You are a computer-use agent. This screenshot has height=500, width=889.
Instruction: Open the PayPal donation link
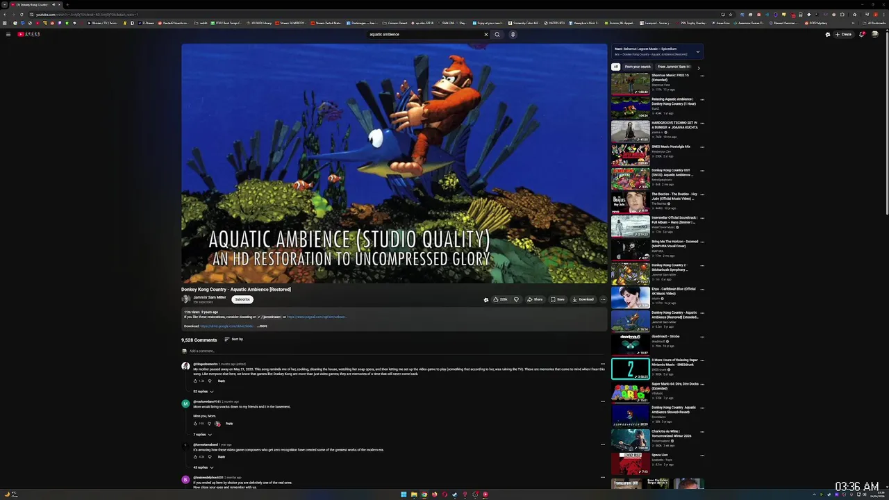coord(316,317)
